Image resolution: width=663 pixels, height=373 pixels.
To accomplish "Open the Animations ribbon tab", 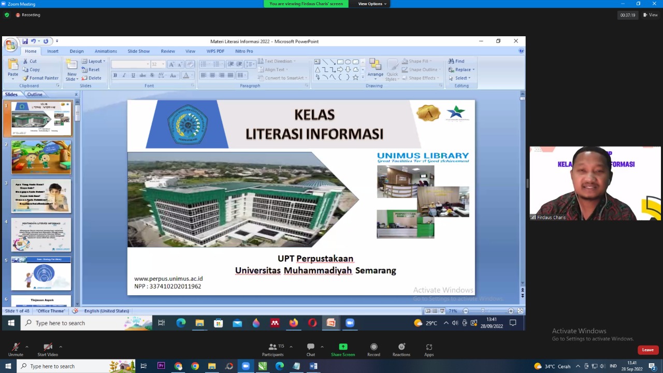I will click(106, 51).
